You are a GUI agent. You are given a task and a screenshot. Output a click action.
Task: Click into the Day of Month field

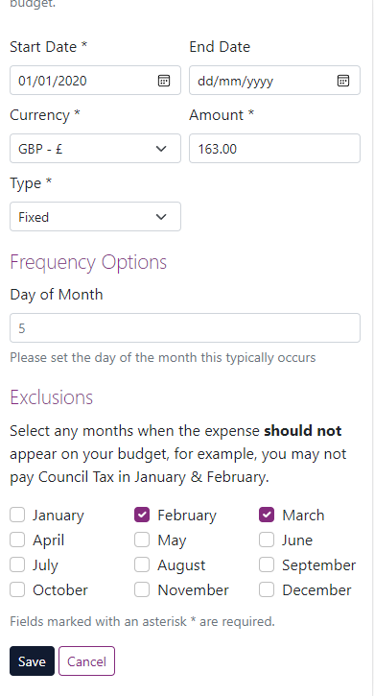click(185, 328)
